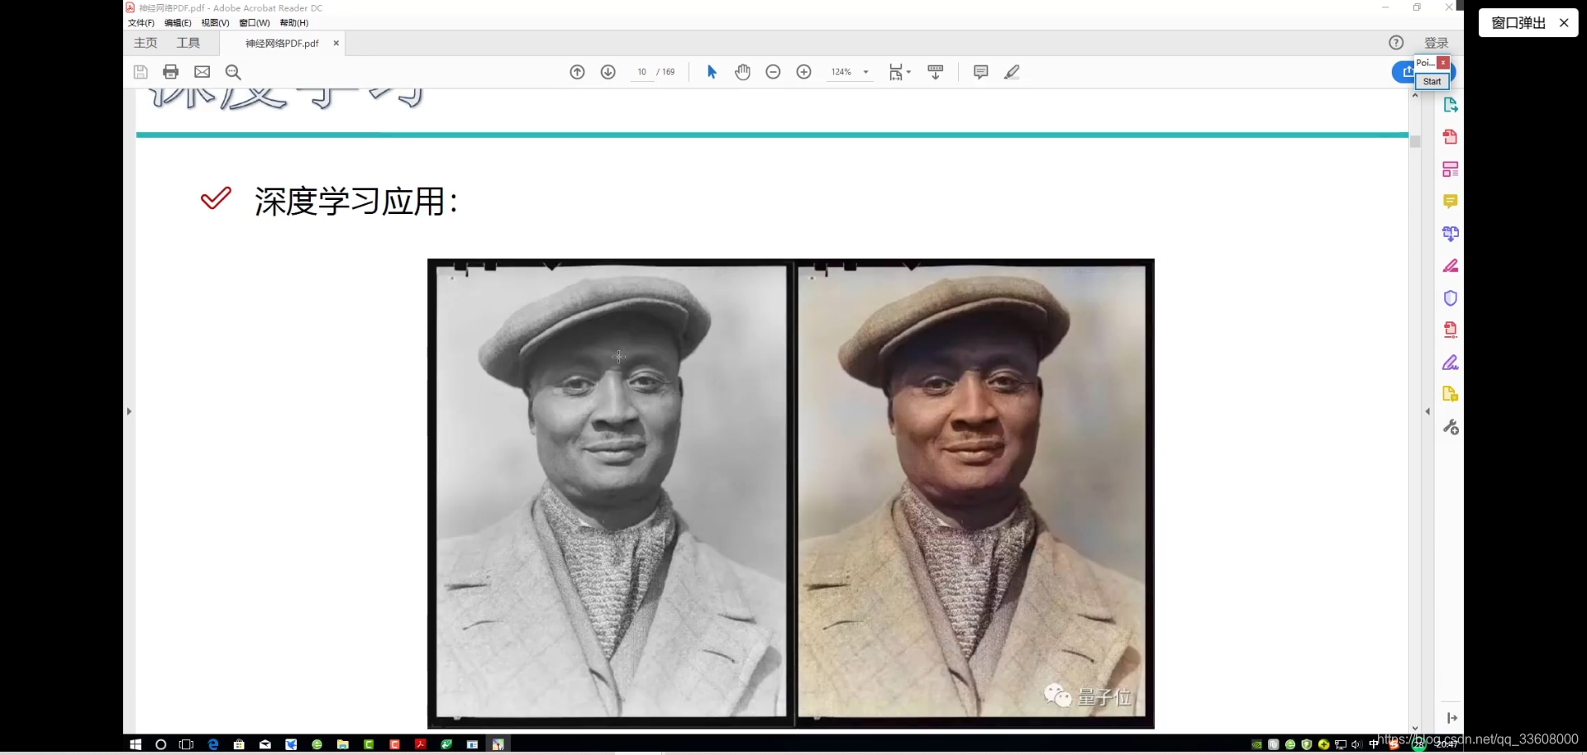This screenshot has height=755, width=1587.
Task: Toggle zoom out on the page
Action: [x=773, y=72]
